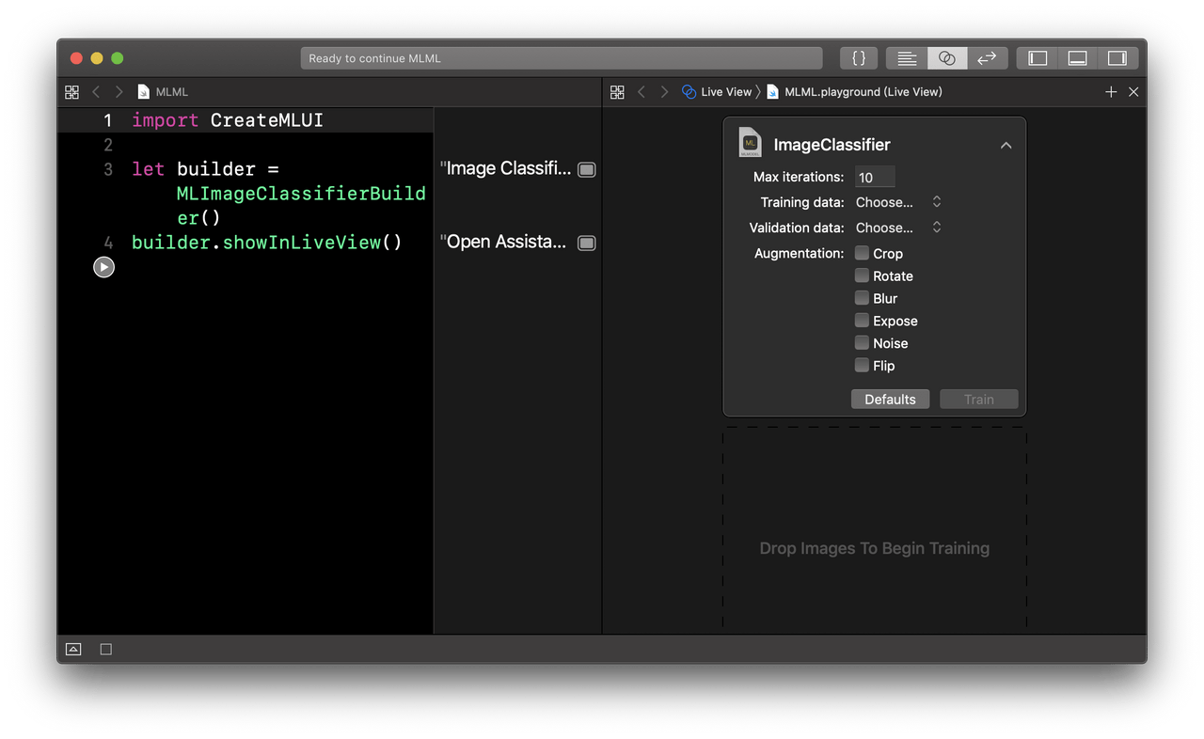This screenshot has width=1204, height=739.
Task: Click the ImageClassifier panel title
Action: [x=832, y=145]
